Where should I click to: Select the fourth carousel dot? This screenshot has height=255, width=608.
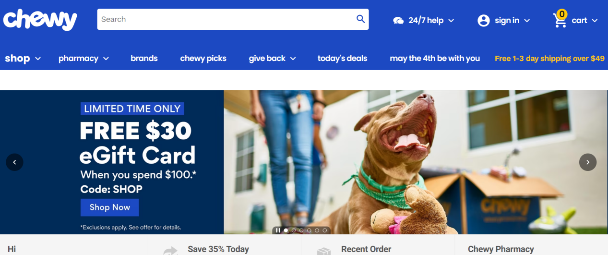pyautogui.click(x=309, y=231)
